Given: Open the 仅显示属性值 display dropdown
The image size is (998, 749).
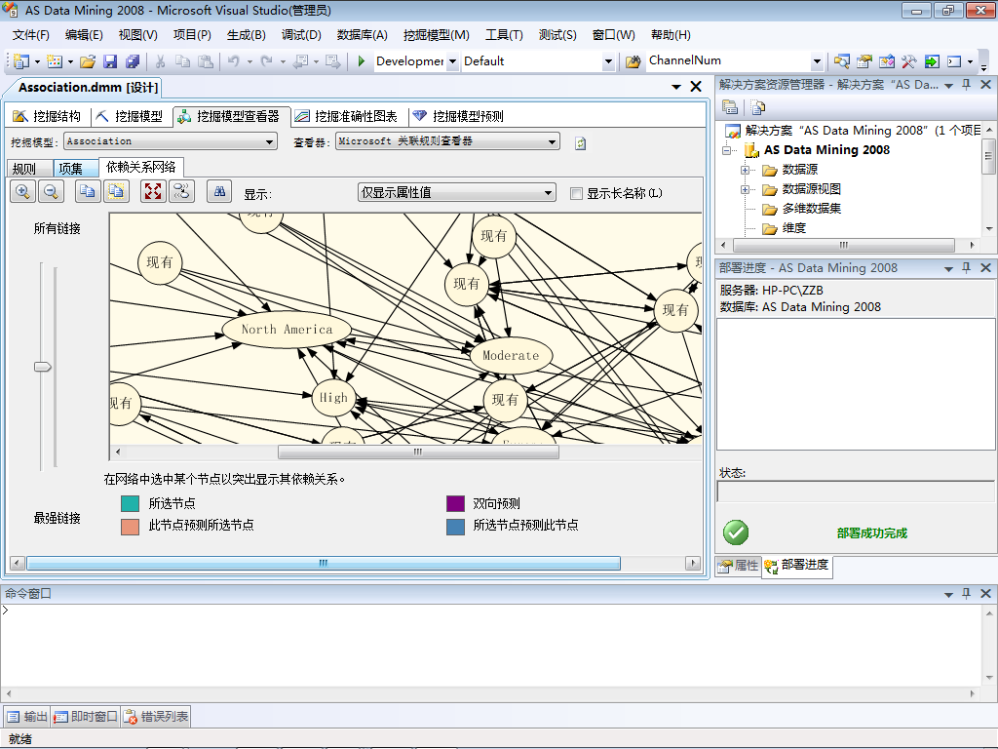Looking at the screenshot, I should [548, 192].
